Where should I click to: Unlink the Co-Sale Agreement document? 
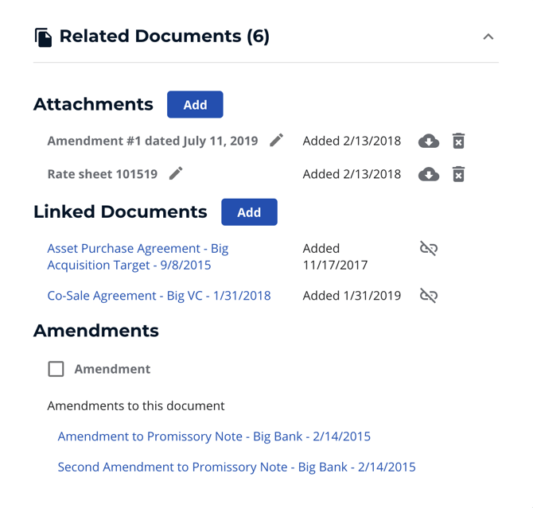(429, 296)
